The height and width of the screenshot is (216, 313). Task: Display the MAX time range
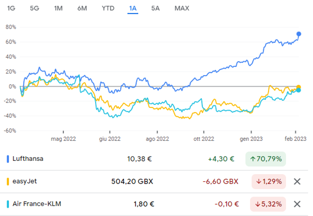pyautogui.click(x=182, y=8)
